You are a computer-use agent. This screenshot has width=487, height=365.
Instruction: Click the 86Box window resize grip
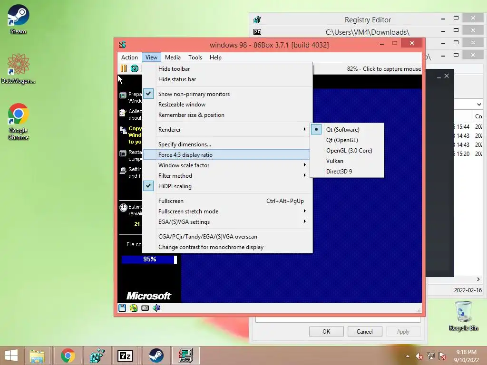click(x=419, y=310)
